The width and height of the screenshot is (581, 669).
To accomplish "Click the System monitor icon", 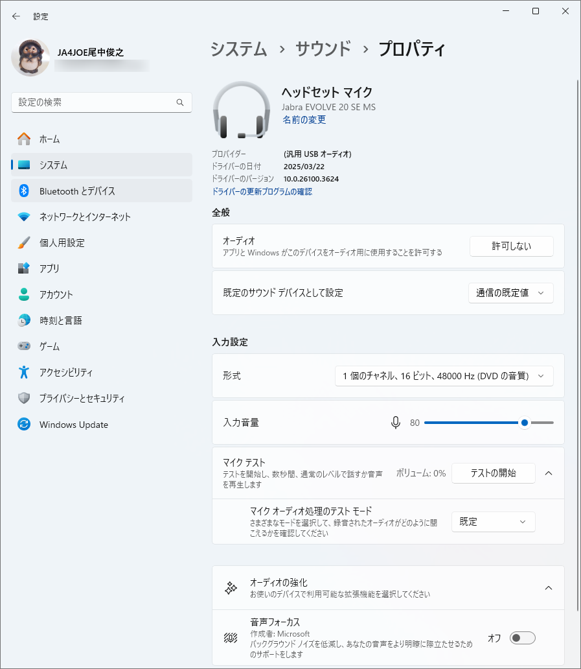I will pyautogui.click(x=24, y=165).
